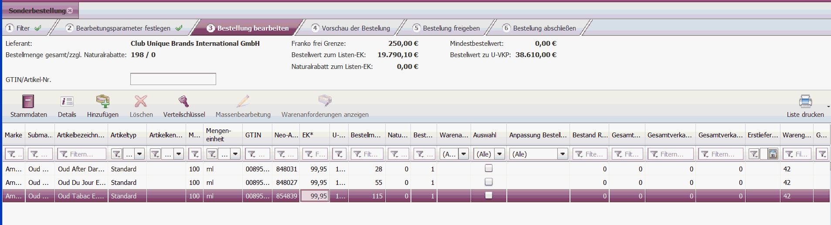Image resolution: width=831 pixels, height=225 pixels.
Task: Tick Auswahl checkbox for Oud Tabac row
Action: (488, 195)
